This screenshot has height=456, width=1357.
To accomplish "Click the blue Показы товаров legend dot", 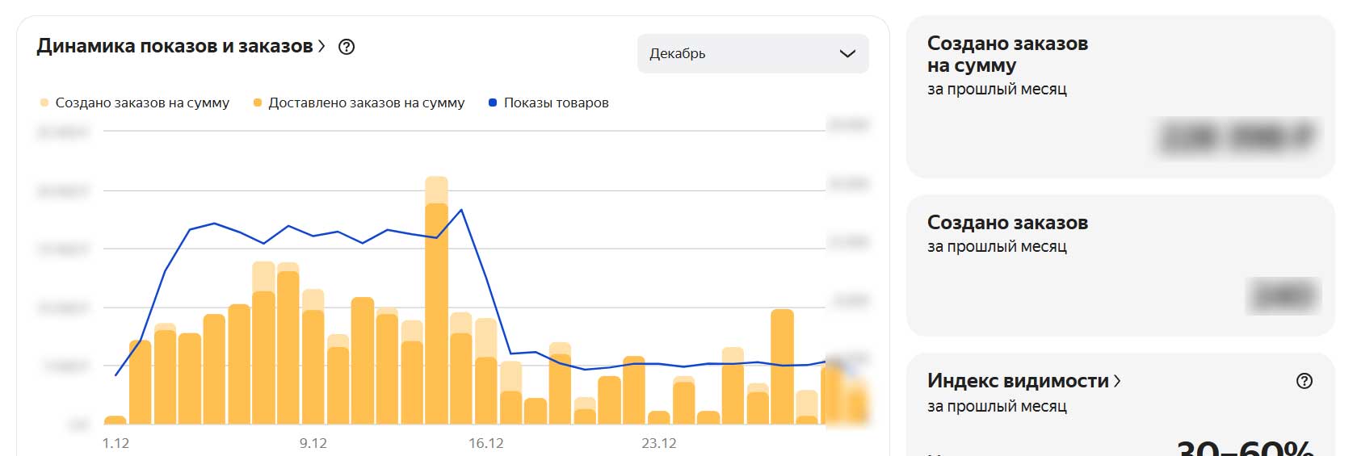I will tap(493, 102).
